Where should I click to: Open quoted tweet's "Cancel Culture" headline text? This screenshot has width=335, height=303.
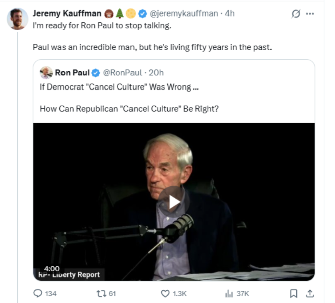(119, 87)
